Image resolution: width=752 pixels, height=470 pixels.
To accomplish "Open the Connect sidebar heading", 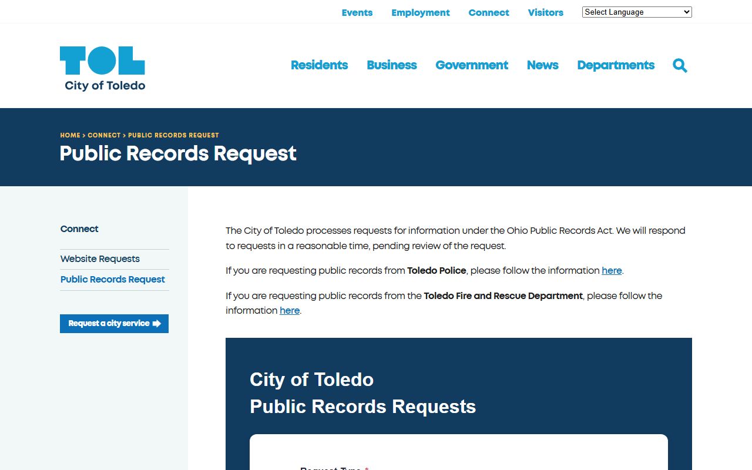I will (79, 229).
